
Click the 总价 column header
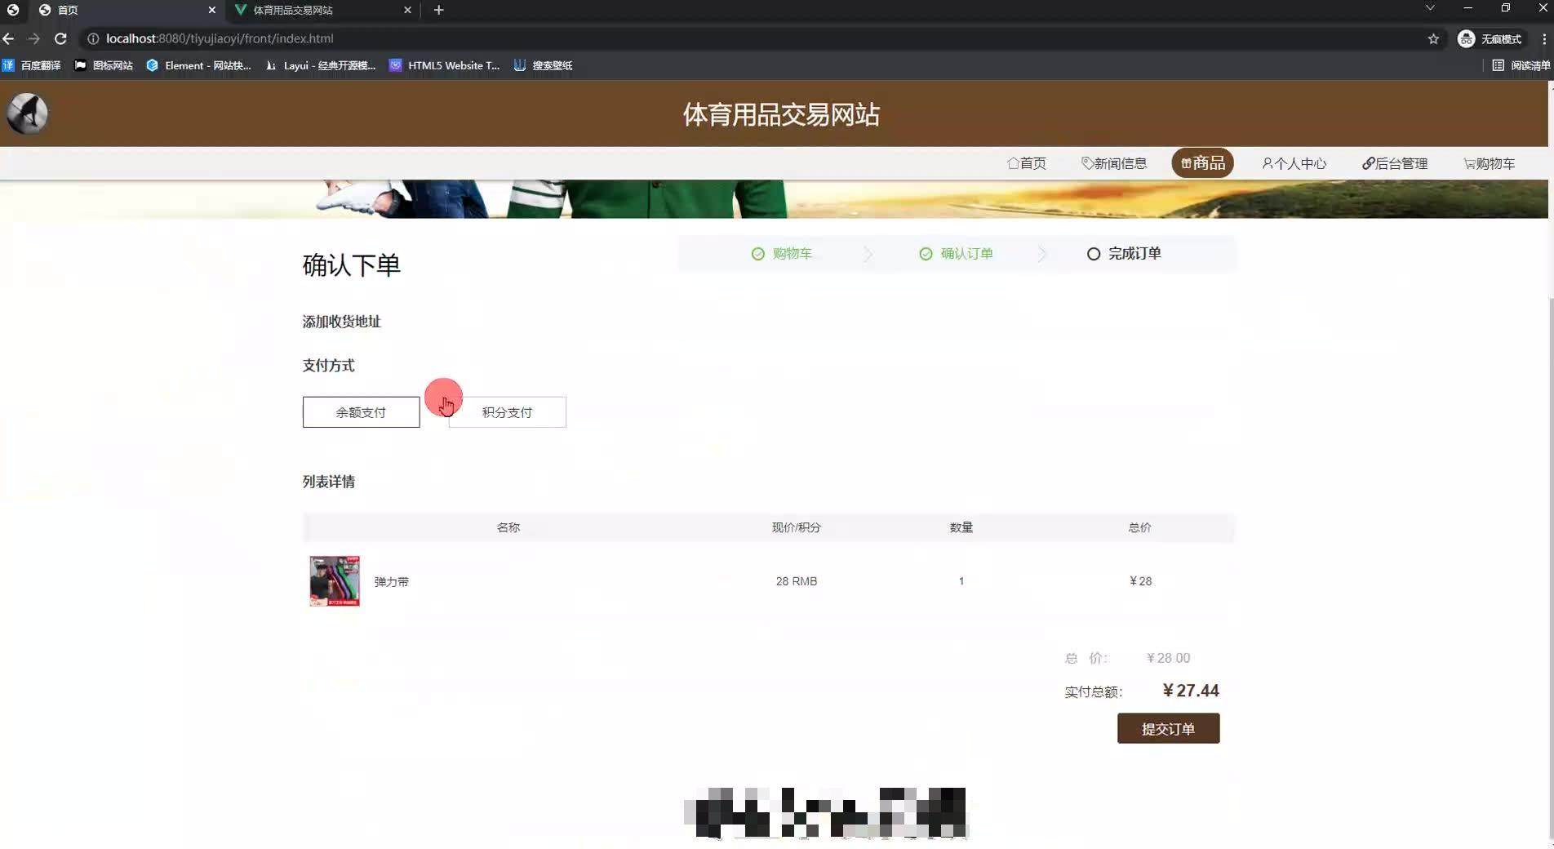click(1140, 527)
